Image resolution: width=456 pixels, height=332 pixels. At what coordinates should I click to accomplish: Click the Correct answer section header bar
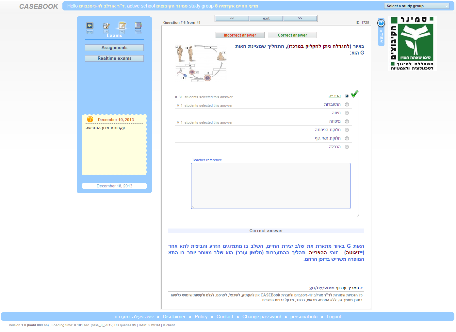tap(266, 231)
